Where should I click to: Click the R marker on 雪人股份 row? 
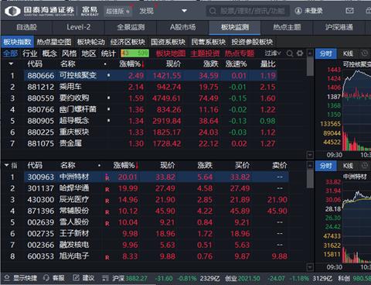click(107, 223)
